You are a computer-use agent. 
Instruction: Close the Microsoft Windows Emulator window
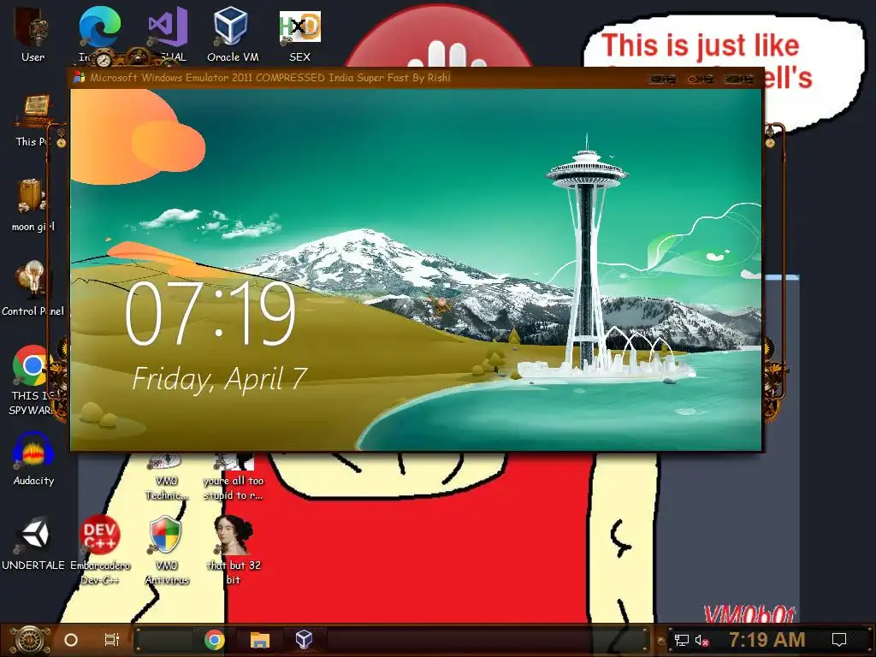pyautogui.click(x=740, y=80)
